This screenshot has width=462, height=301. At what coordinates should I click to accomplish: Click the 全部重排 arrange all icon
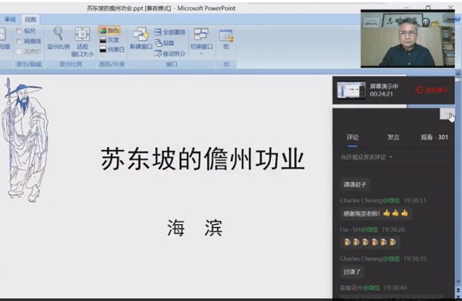[x=158, y=32]
